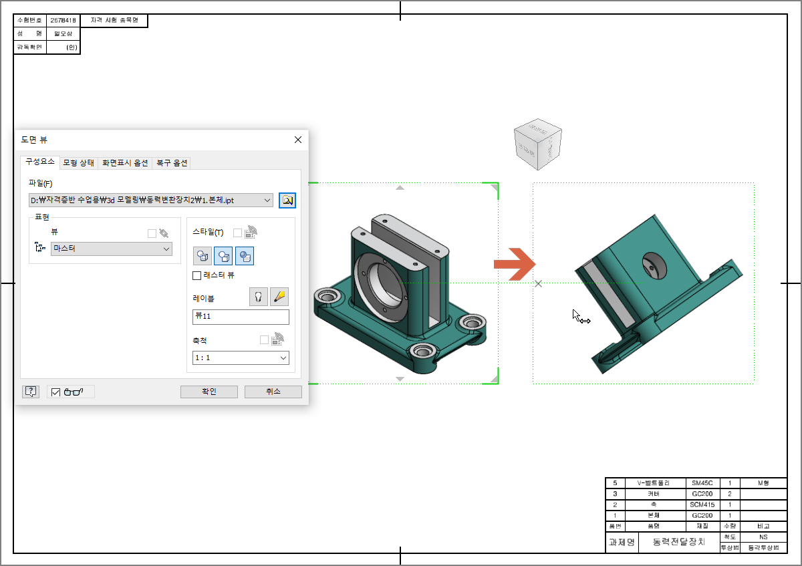Image resolution: width=802 pixels, height=566 pixels.
Task: Click the associative link icon in the 뷰 row
Action: pyautogui.click(x=163, y=233)
